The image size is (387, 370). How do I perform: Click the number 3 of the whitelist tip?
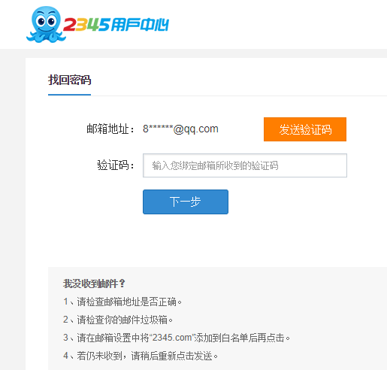(65, 338)
